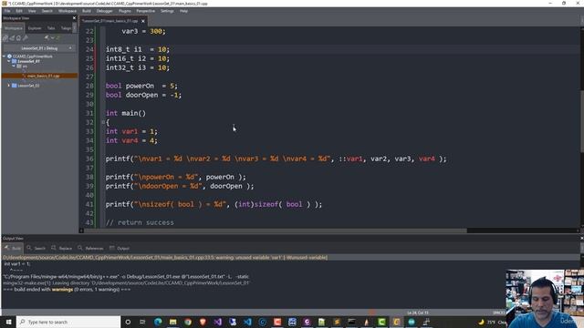Click the 'build ended with warnings' output line
The width and height of the screenshot is (584, 328).
[x=67, y=290]
